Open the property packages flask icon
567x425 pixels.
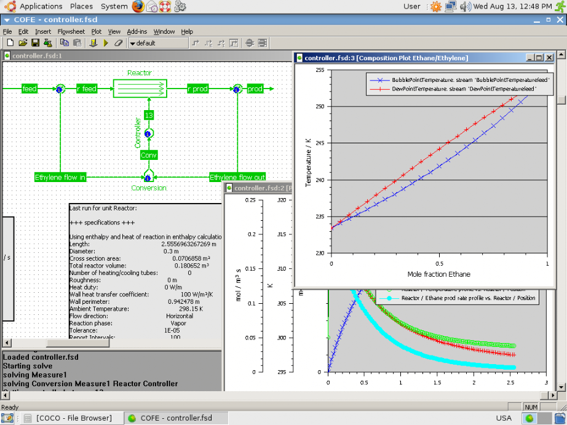pos(48,43)
